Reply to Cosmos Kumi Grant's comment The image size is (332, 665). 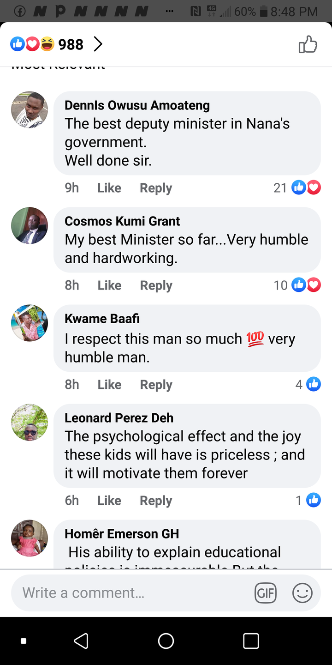156,285
